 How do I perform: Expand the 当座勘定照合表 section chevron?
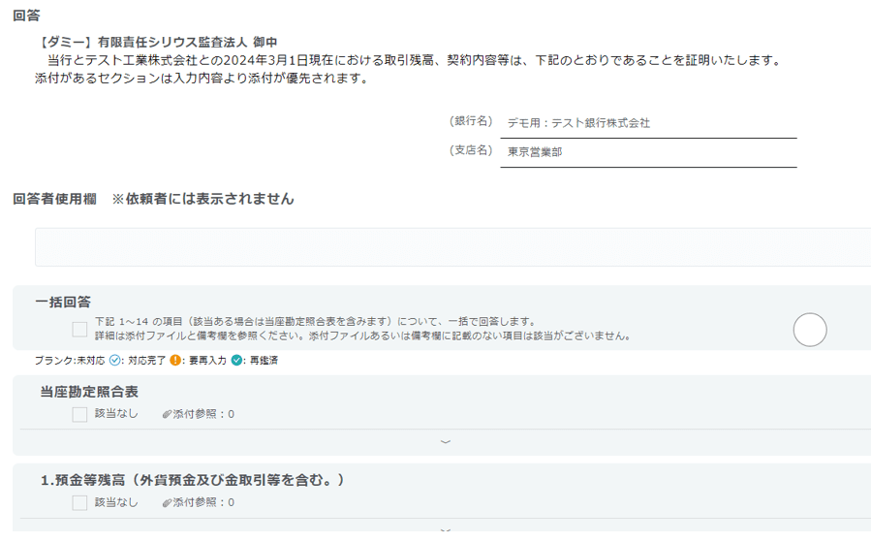click(445, 441)
